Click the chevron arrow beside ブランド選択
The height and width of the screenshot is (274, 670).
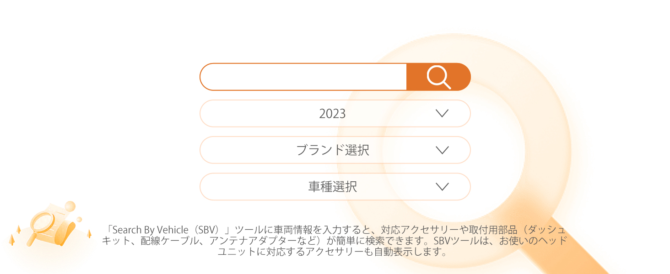click(x=442, y=150)
